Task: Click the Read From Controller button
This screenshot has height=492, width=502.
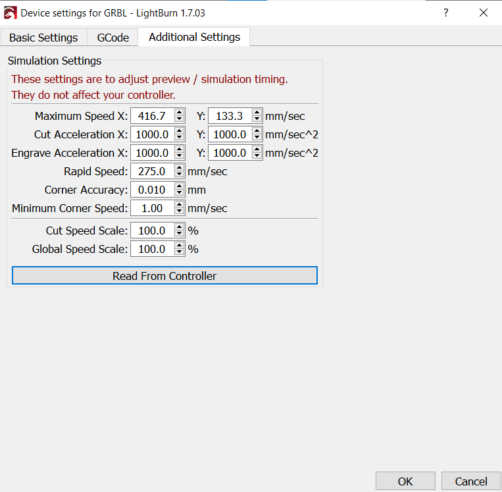Action: 164,276
